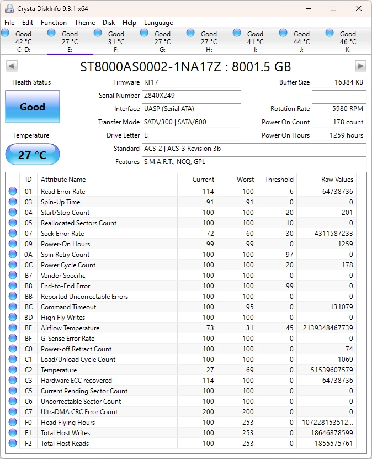
Task: Click status orb of Current Pending Sector Count
Action: 13,391
